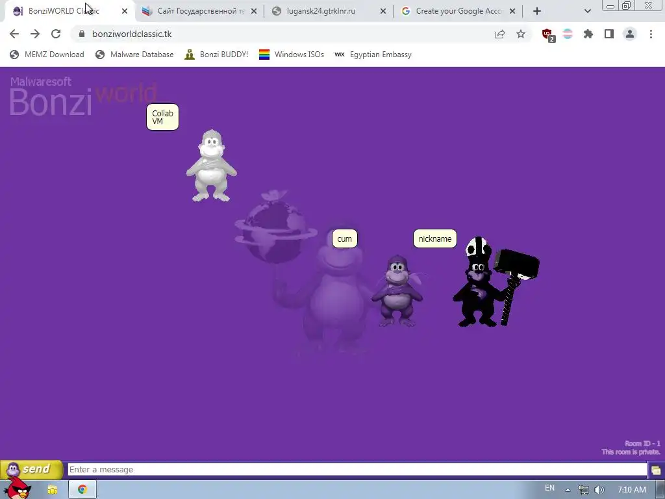The height and width of the screenshot is (499, 665).
Task: View site information lock icon
Action: [x=82, y=34]
